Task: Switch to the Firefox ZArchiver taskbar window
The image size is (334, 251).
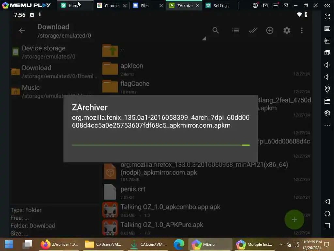Action: 59,244
